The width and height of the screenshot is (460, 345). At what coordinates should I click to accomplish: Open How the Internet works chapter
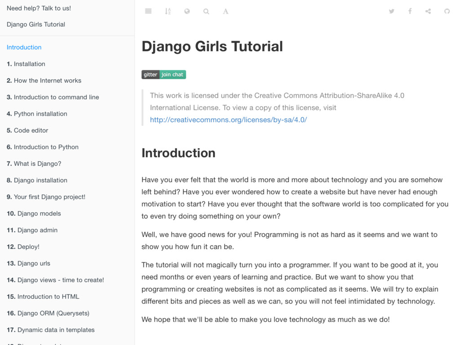44,80
